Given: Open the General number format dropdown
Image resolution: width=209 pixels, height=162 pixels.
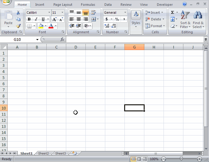Looking at the screenshot, I should click(125, 13).
